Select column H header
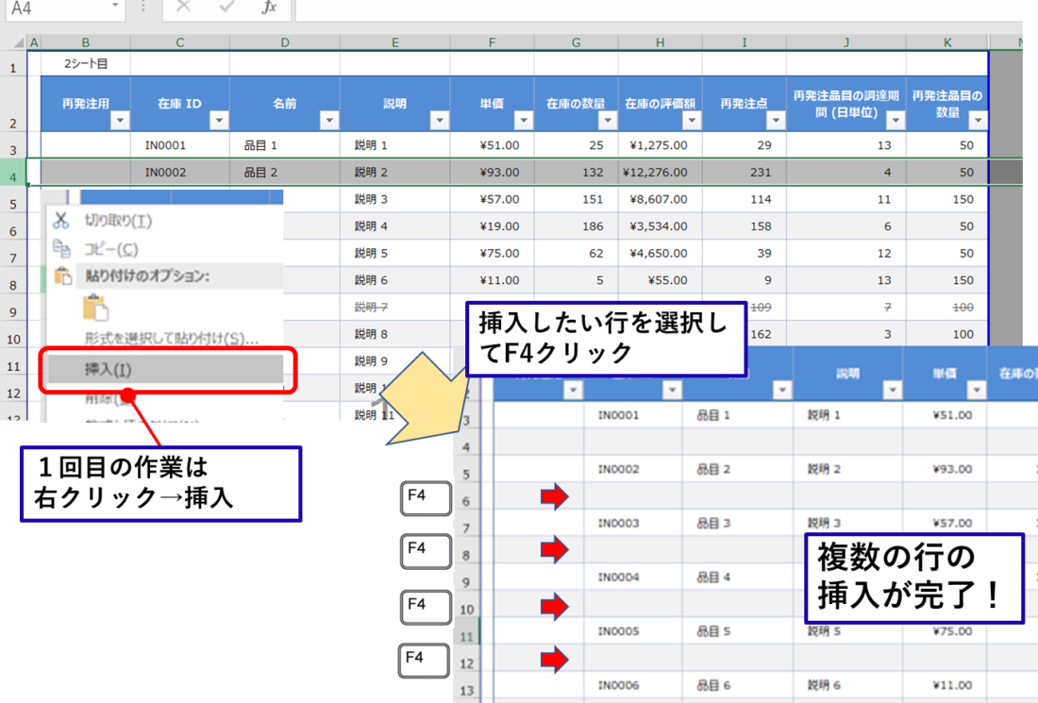 [x=660, y=42]
